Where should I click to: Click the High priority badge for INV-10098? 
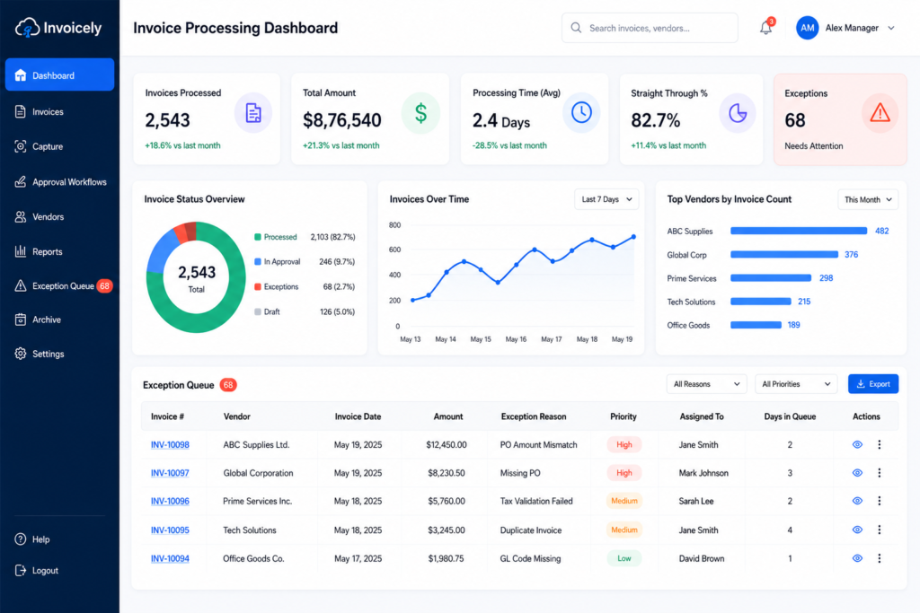624,445
